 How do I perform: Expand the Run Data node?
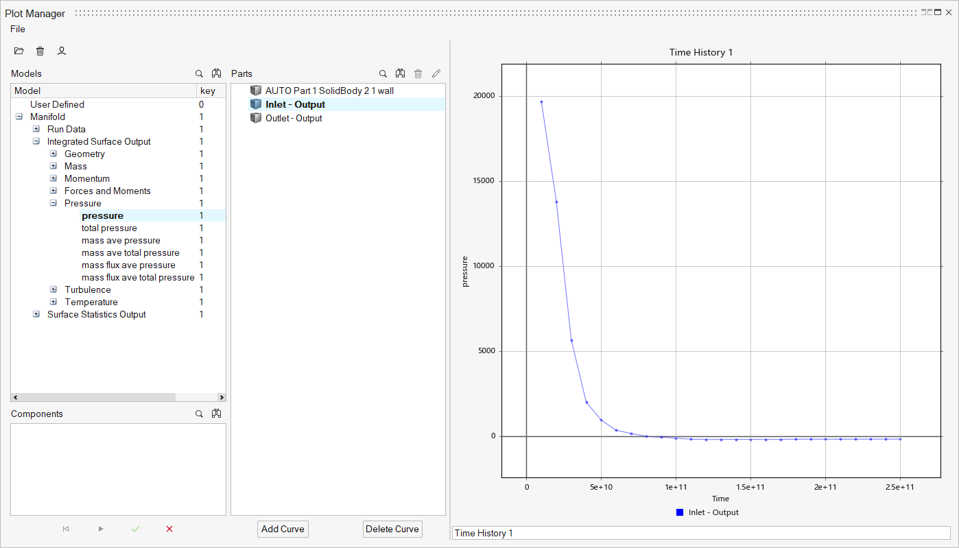click(36, 130)
